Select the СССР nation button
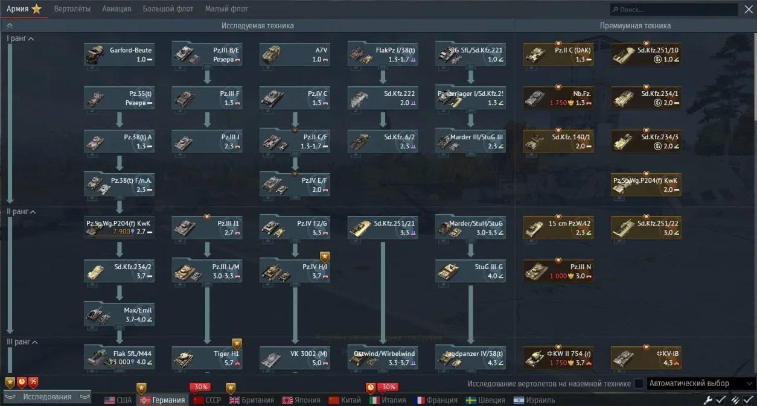The height and width of the screenshot is (406, 757). click(x=207, y=400)
